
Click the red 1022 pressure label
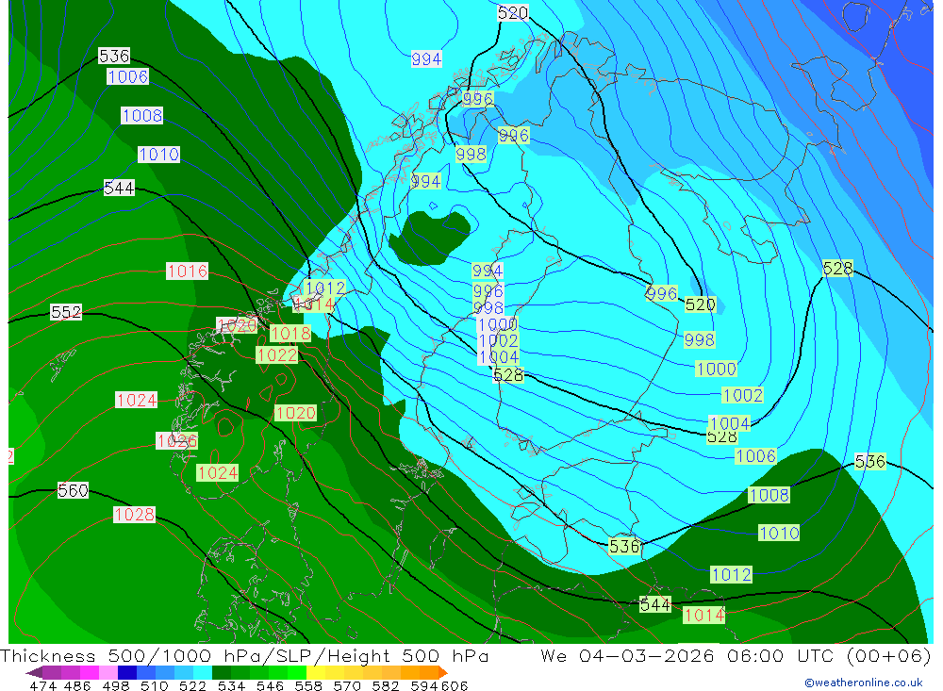pos(276,354)
